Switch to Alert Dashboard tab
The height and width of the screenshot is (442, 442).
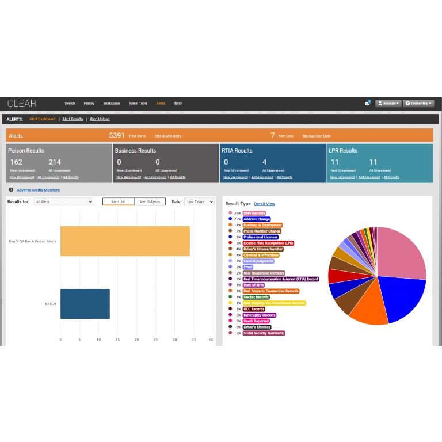[x=43, y=119]
